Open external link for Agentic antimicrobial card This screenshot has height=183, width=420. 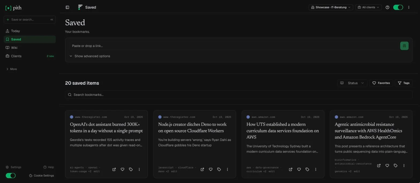[x=379, y=166]
